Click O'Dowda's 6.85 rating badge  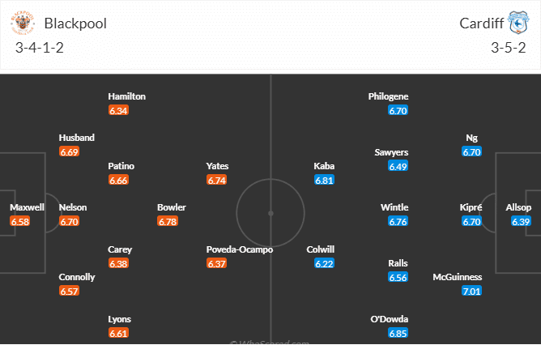pos(398,333)
